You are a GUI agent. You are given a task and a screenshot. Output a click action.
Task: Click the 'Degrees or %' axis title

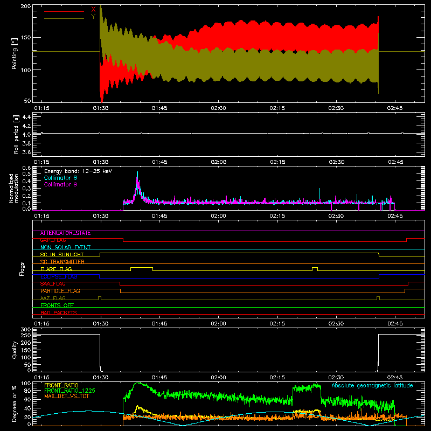click(x=15, y=404)
